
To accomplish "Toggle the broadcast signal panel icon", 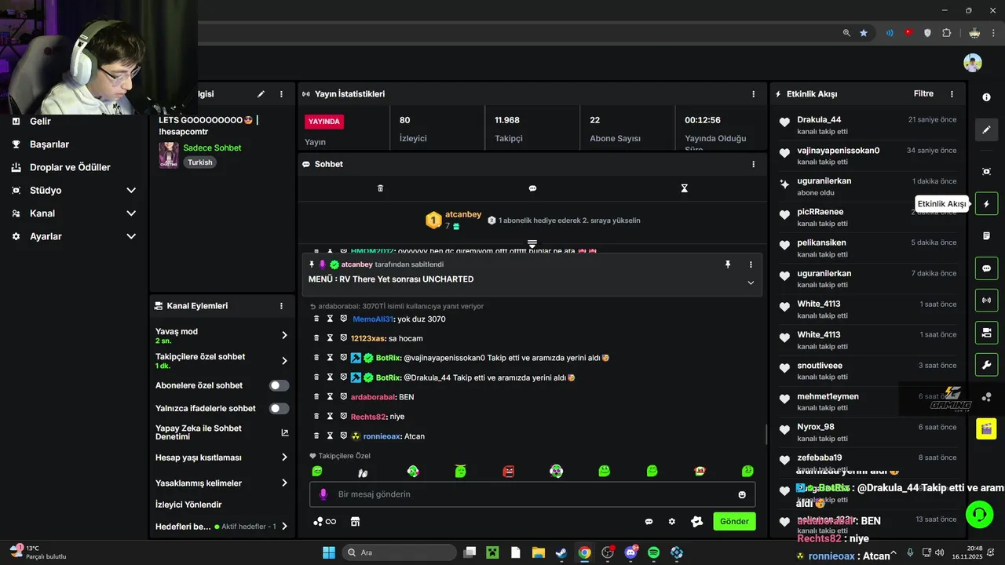I will (x=986, y=301).
